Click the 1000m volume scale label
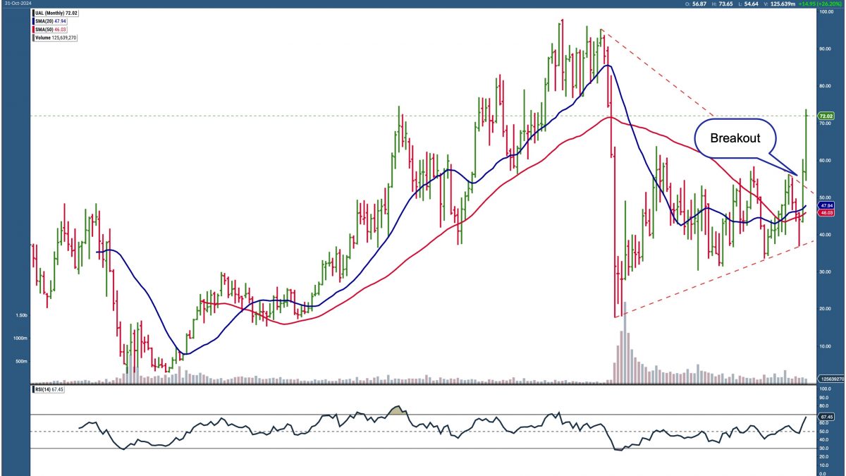Image resolution: width=846 pixels, height=476 pixels. [x=21, y=338]
